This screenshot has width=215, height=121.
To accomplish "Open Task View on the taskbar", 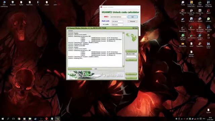I will pos(13,119).
